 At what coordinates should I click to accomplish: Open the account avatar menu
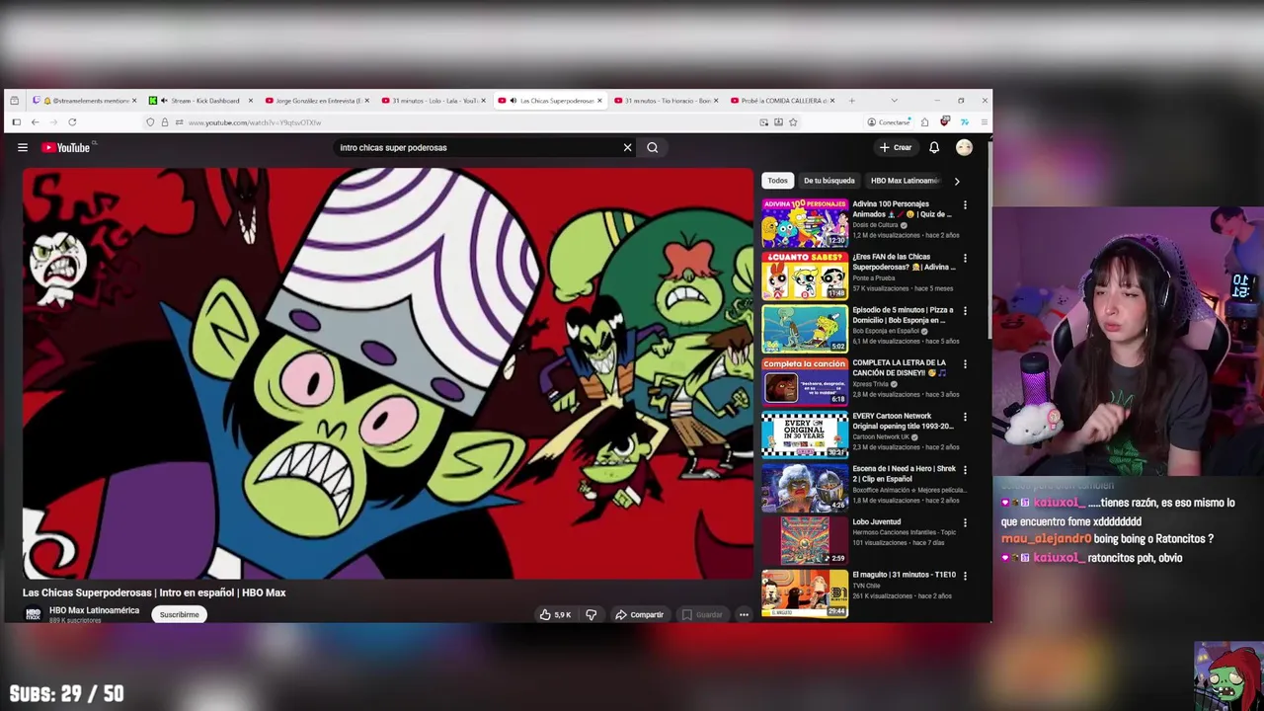[964, 147]
